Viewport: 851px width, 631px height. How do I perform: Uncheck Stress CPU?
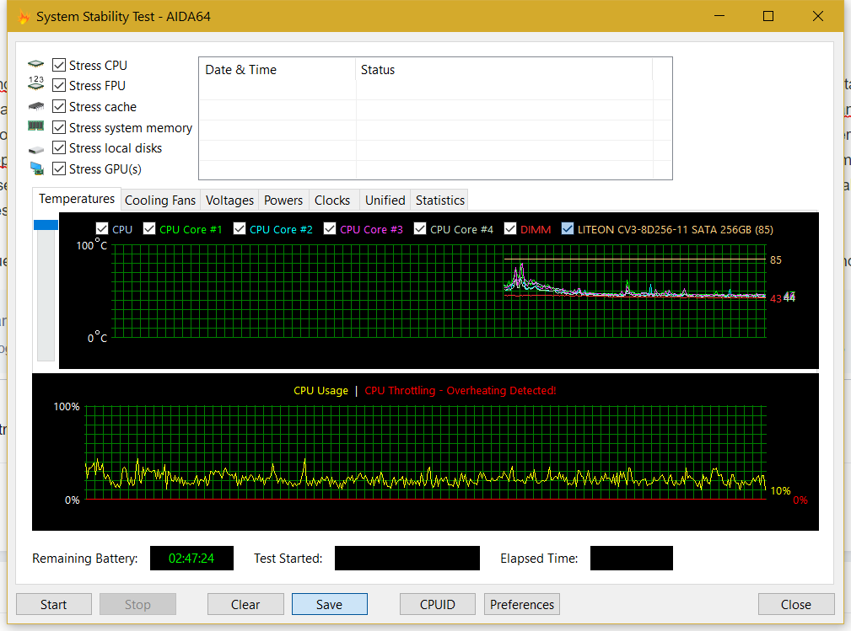click(x=59, y=65)
